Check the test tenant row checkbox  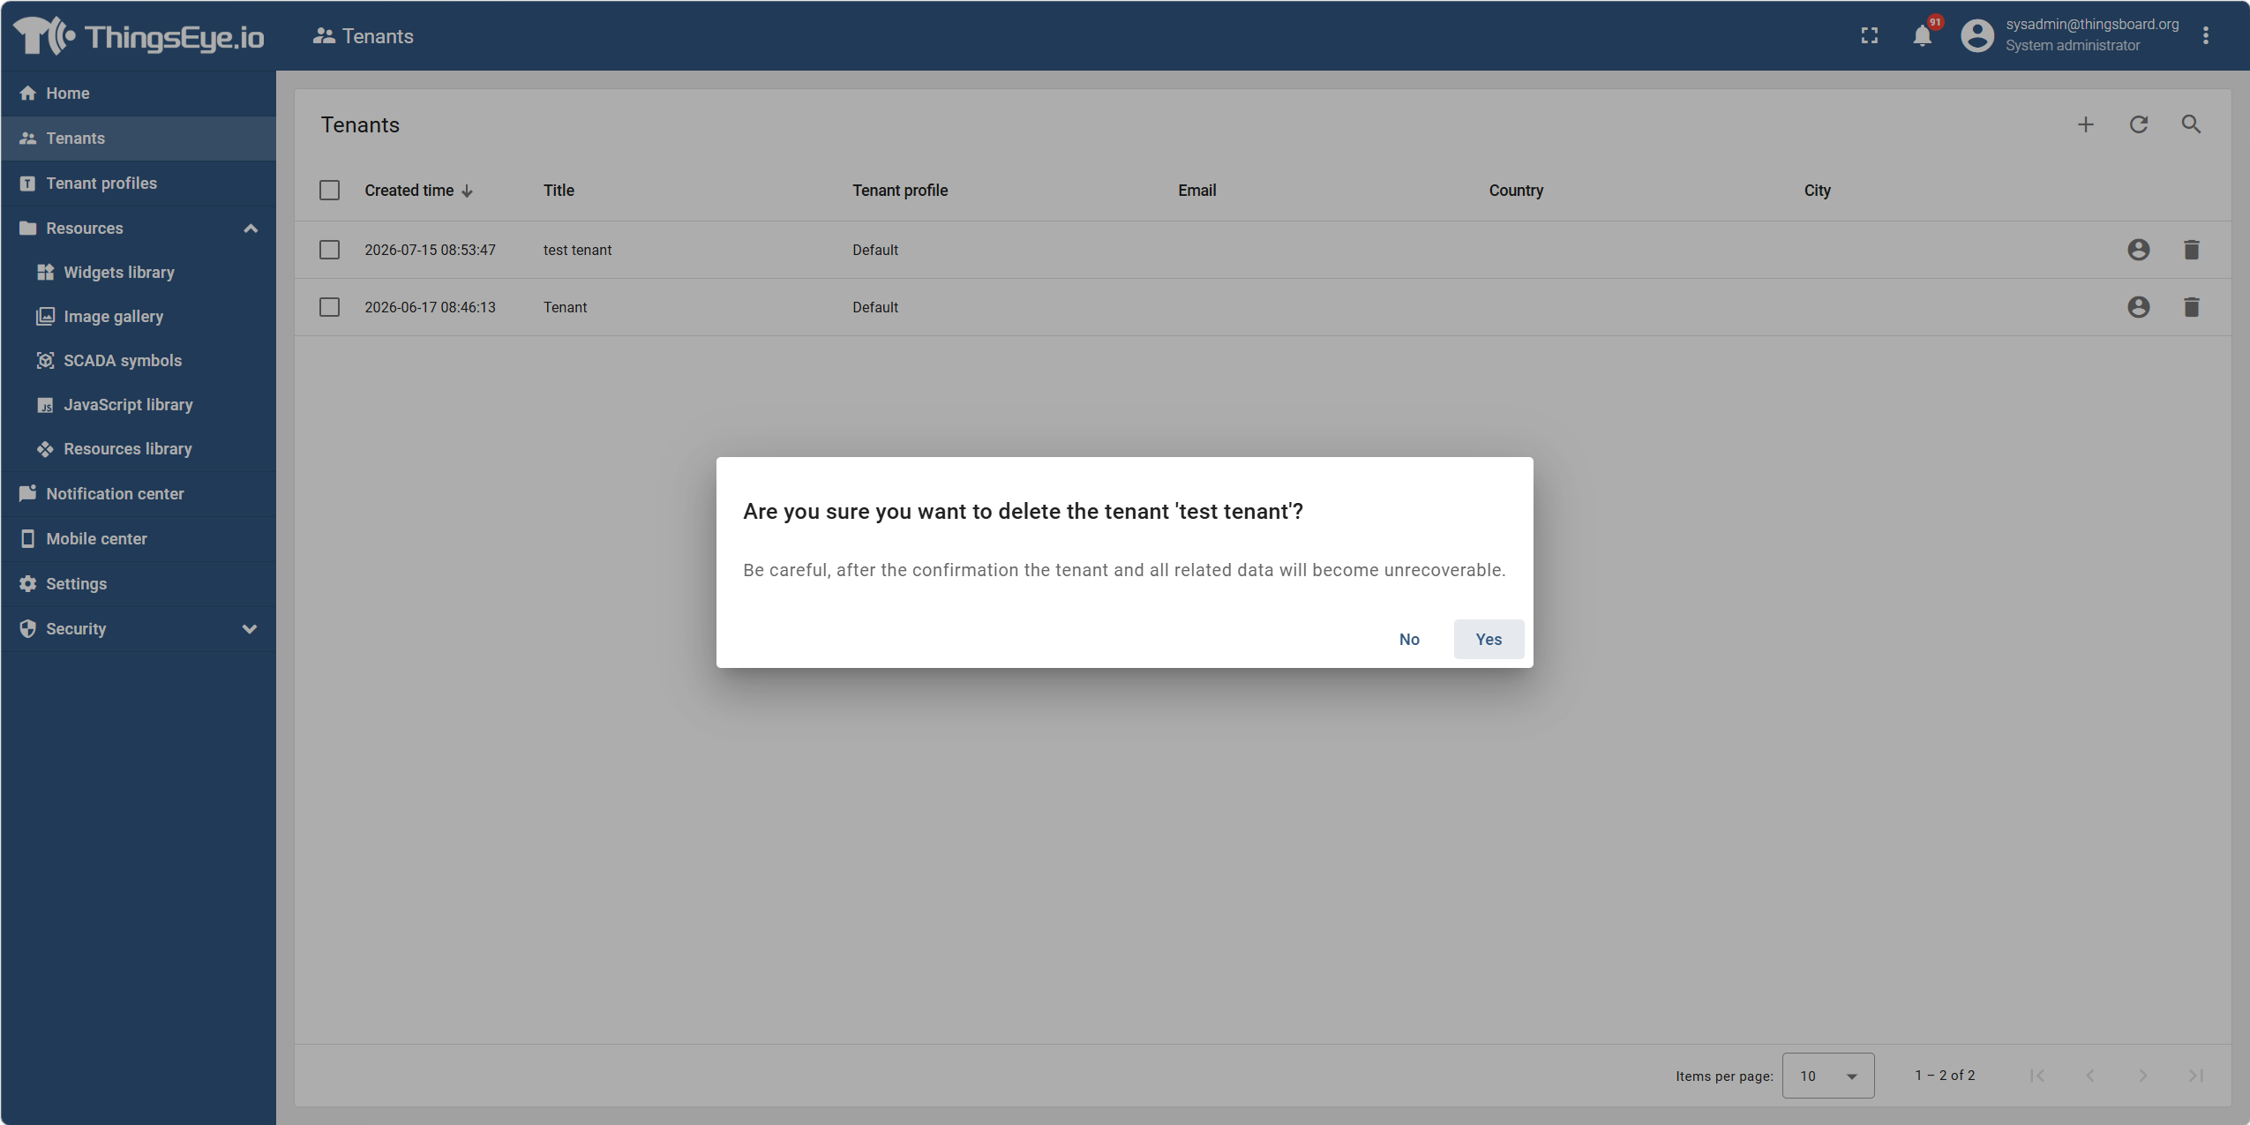(329, 250)
